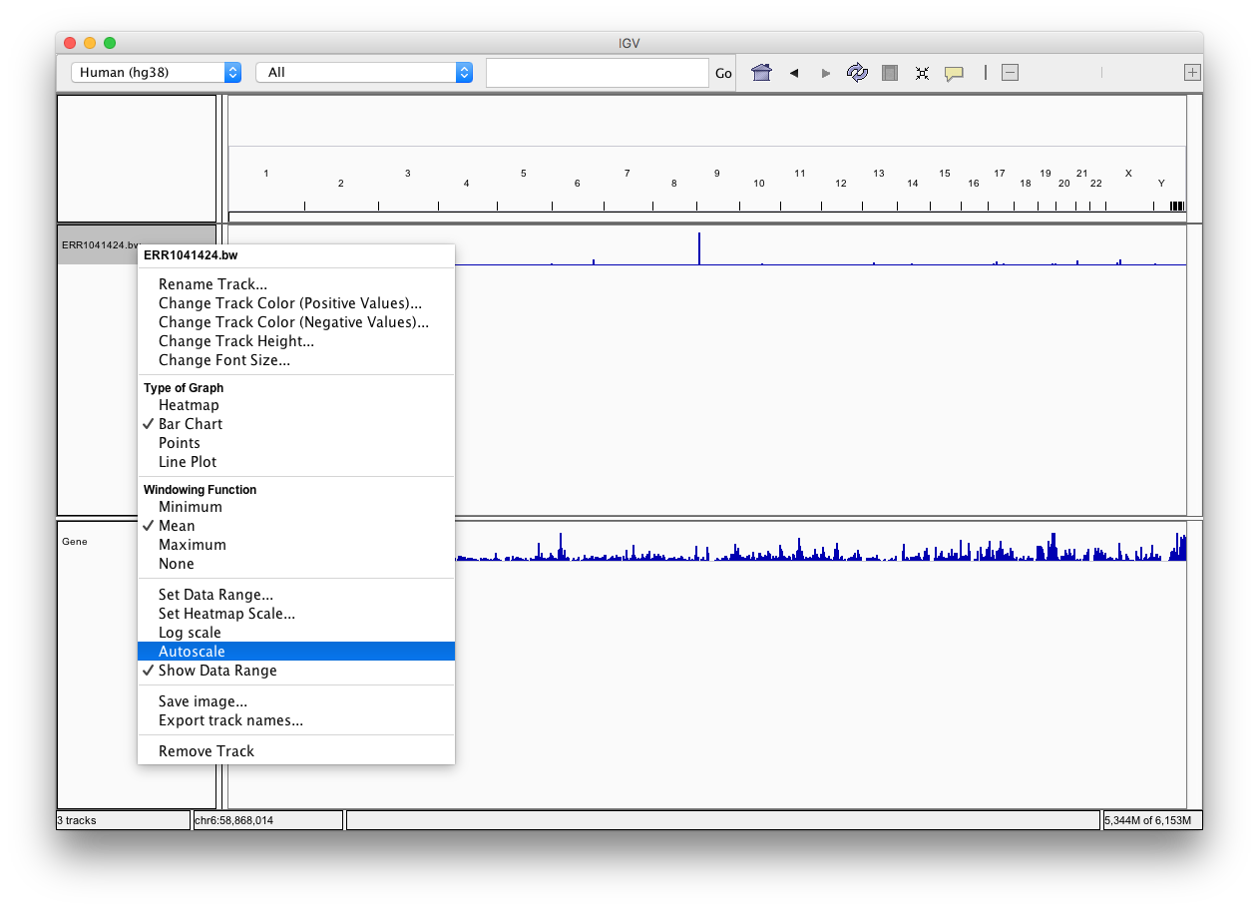The width and height of the screenshot is (1259, 910).
Task: Click the Define region of interest icon
Action: click(890, 73)
